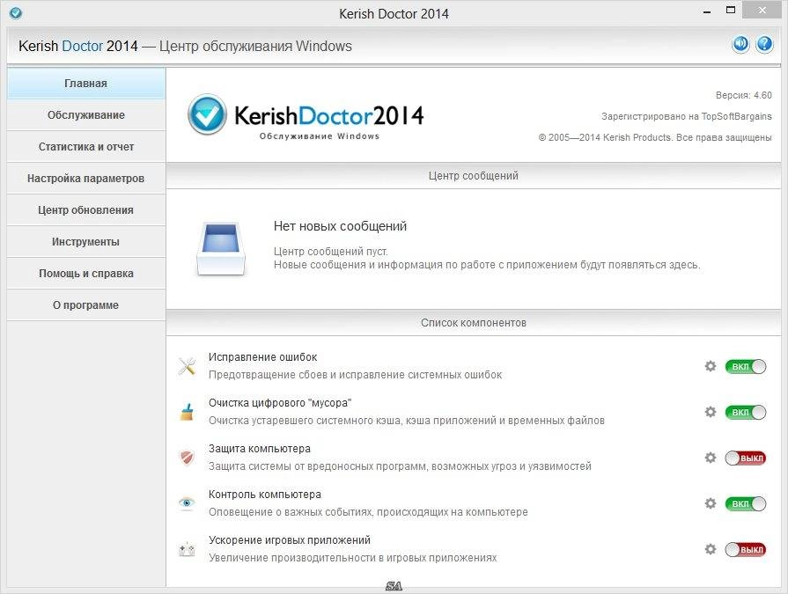
Task: Click the Ускорение игровых приложений title
Action: point(290,539)
